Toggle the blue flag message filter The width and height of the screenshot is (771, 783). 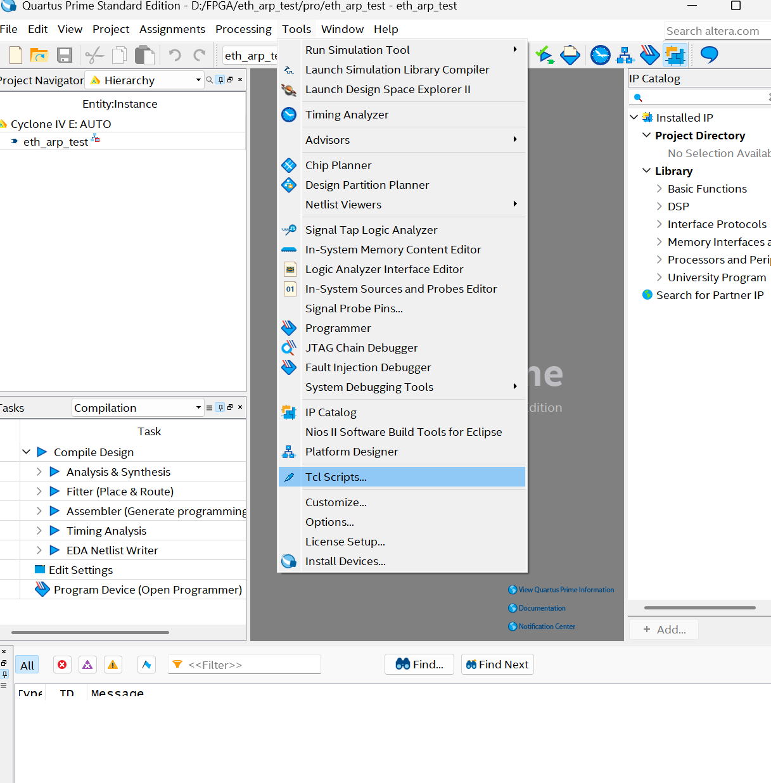click(147, 665)
